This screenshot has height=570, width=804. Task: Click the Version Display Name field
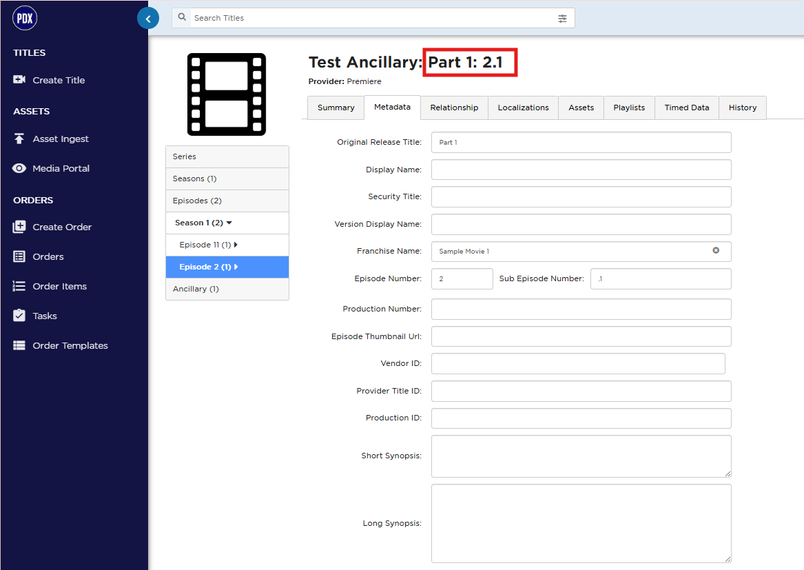coord(581,224)
